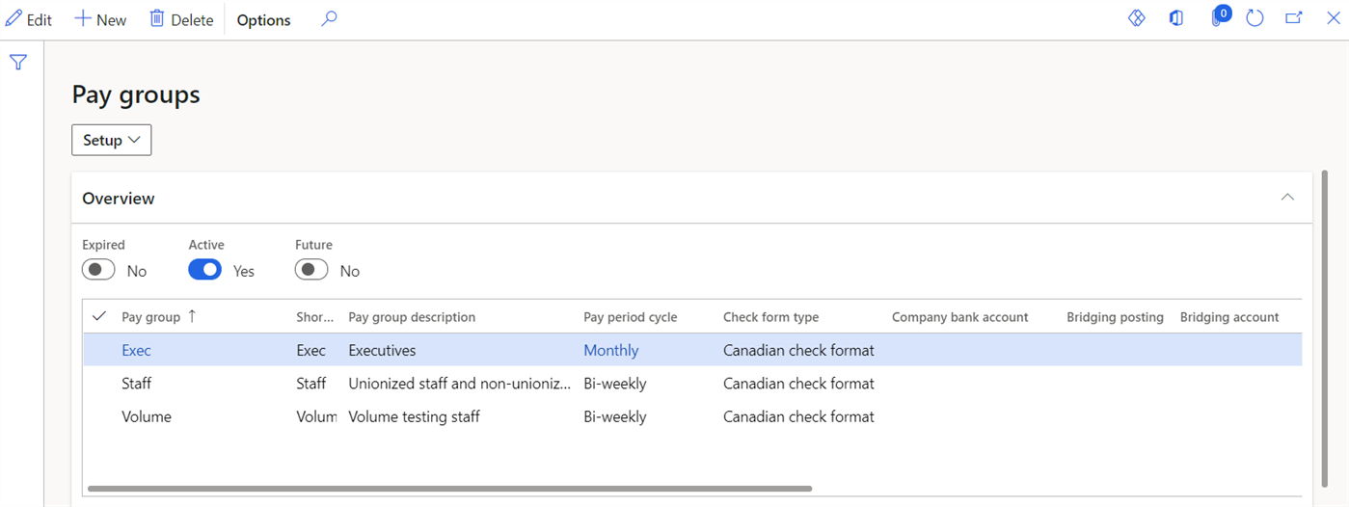Click the Exec short name cell
This screenshot has width=1349, height=507.
pos(311,351)
